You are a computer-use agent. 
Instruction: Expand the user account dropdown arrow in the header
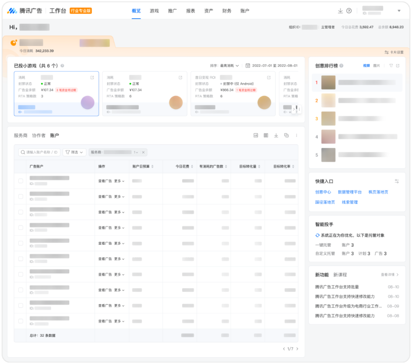(399, 11)
